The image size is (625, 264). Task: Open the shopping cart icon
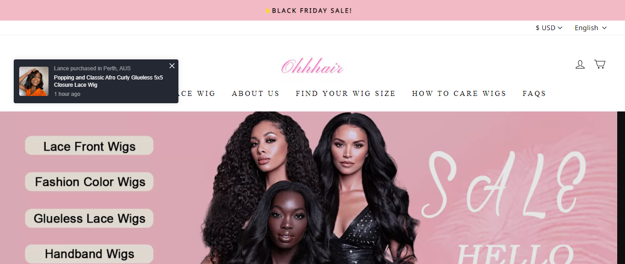point(599,64)
